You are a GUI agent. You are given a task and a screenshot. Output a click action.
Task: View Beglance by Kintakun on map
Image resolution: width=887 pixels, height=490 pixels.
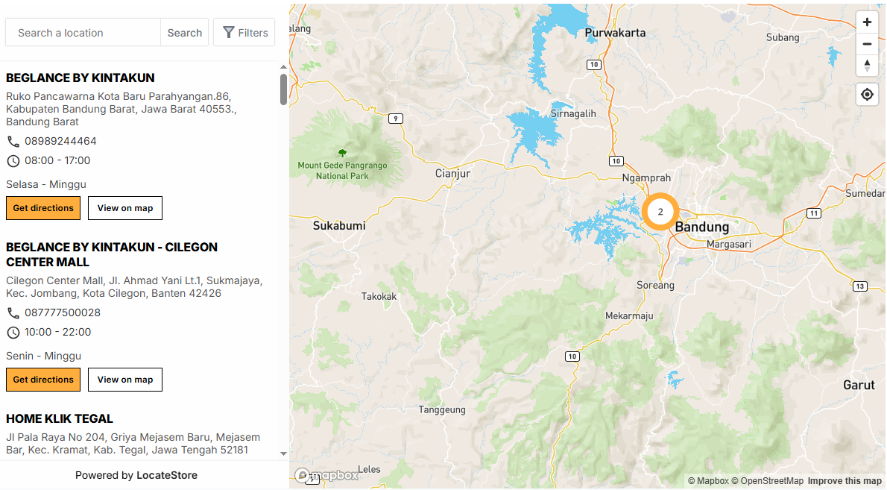pos(125,208)
